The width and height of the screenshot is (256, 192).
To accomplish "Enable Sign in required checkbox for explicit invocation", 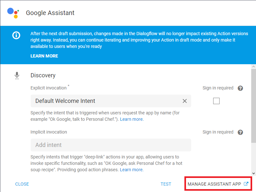I will (216, 101).
